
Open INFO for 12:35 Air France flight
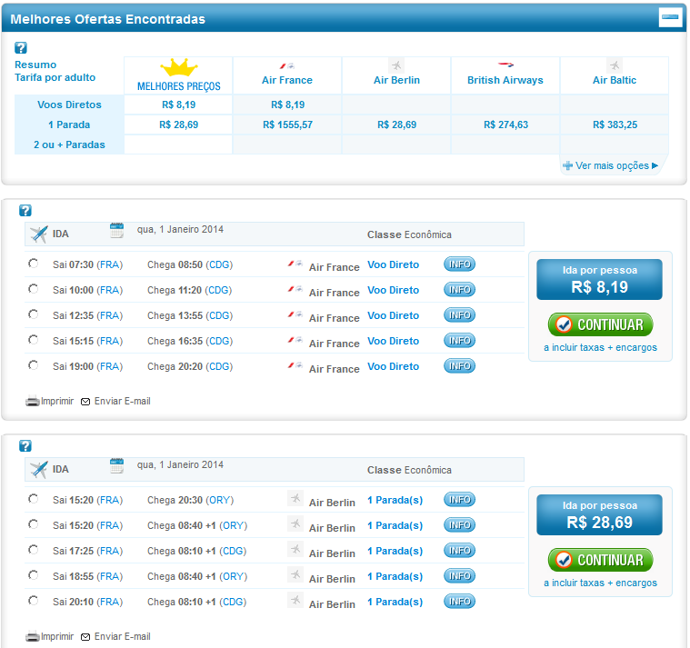pos(459,315)
